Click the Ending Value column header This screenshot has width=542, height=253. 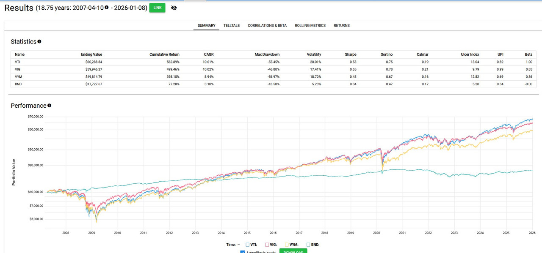(x=91, y=54)
